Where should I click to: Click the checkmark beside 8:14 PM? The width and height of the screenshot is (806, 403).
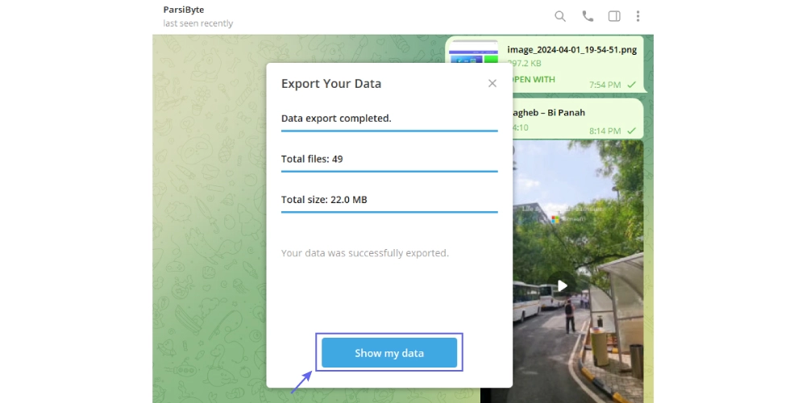click(632, 130)
